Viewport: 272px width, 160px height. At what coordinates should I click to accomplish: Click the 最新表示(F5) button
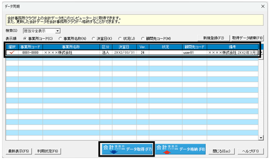pyautogui.click(x=19, y=151)
